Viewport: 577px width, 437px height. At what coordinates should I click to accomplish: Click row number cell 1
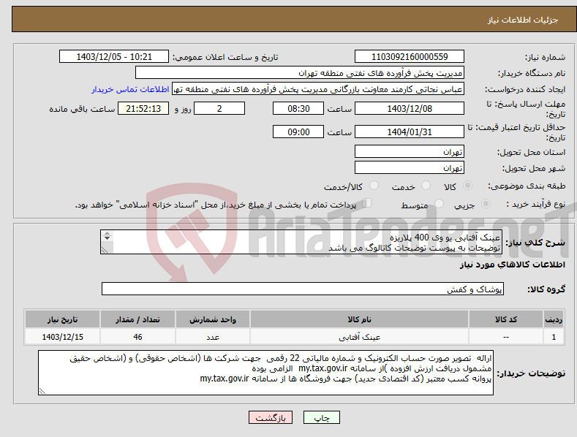tap(554, 337)
